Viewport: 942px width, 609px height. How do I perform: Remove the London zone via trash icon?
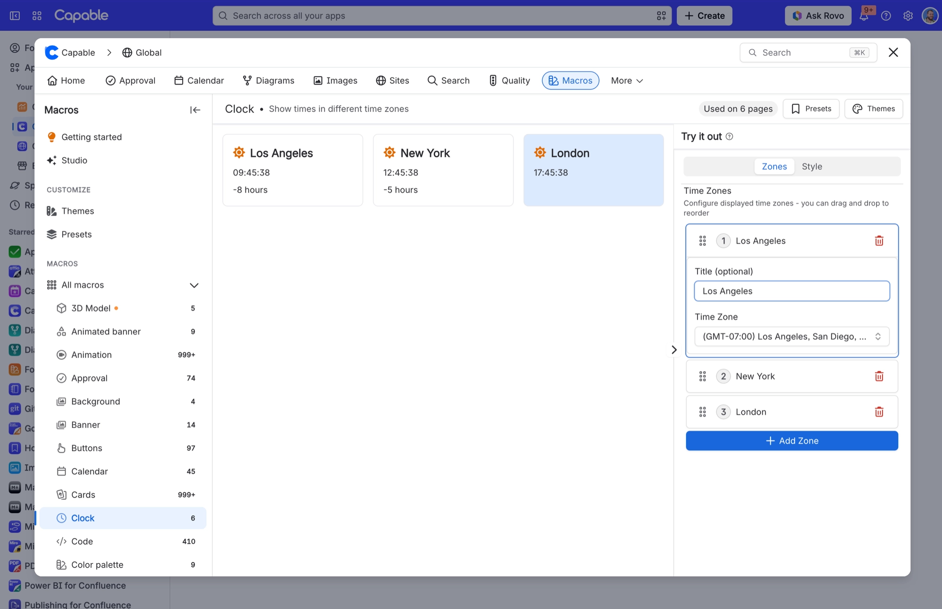click(x=879, y=412)
